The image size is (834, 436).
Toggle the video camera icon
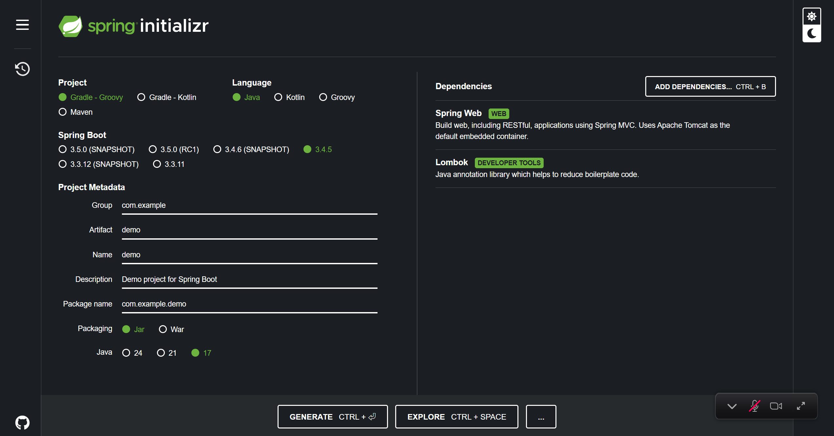click(x=776, y=406)
